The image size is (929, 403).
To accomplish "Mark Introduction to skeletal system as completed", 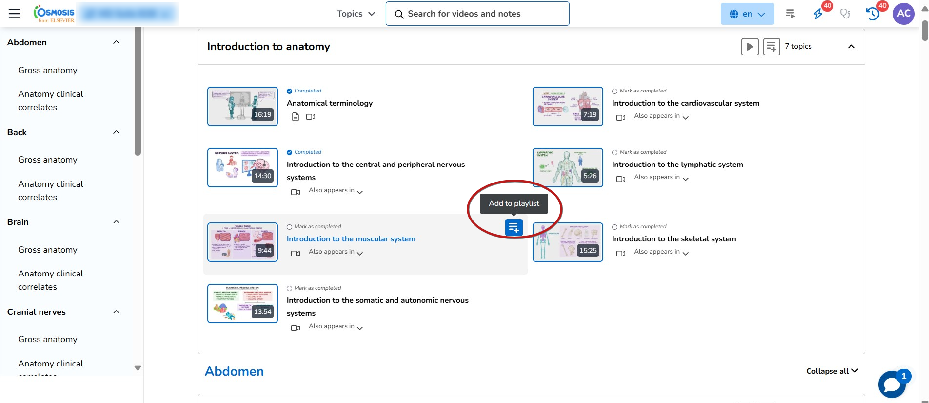I will (x=615, y=227).
